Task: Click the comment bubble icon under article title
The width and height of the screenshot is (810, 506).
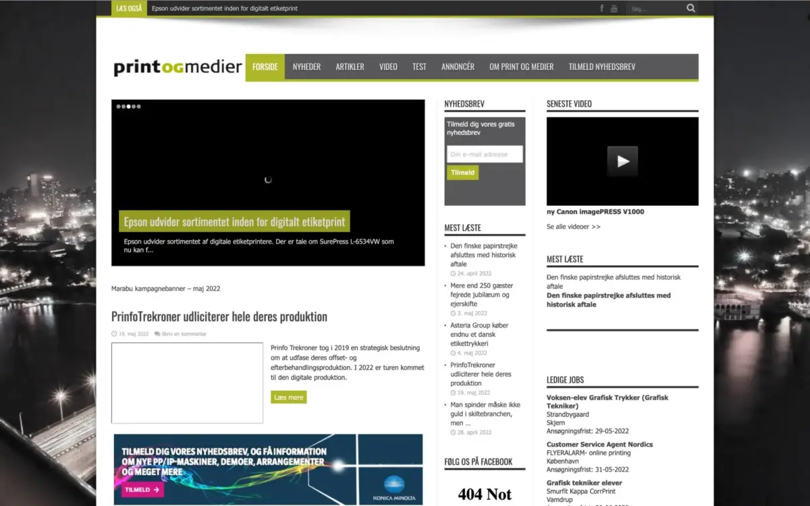Action: click(157, 334)
